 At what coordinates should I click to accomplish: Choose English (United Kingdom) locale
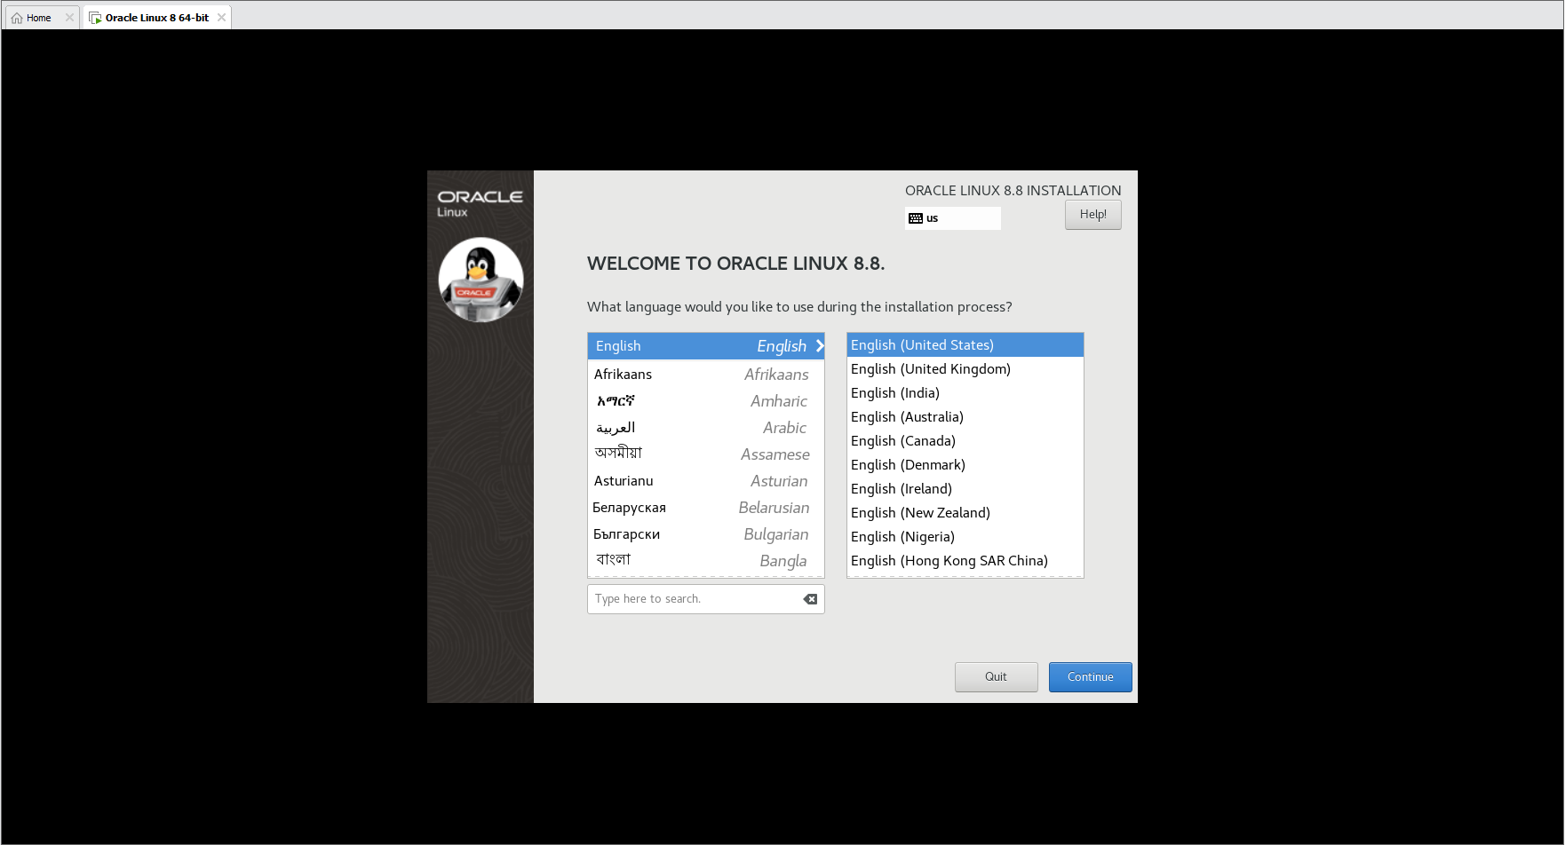point(965,369)
